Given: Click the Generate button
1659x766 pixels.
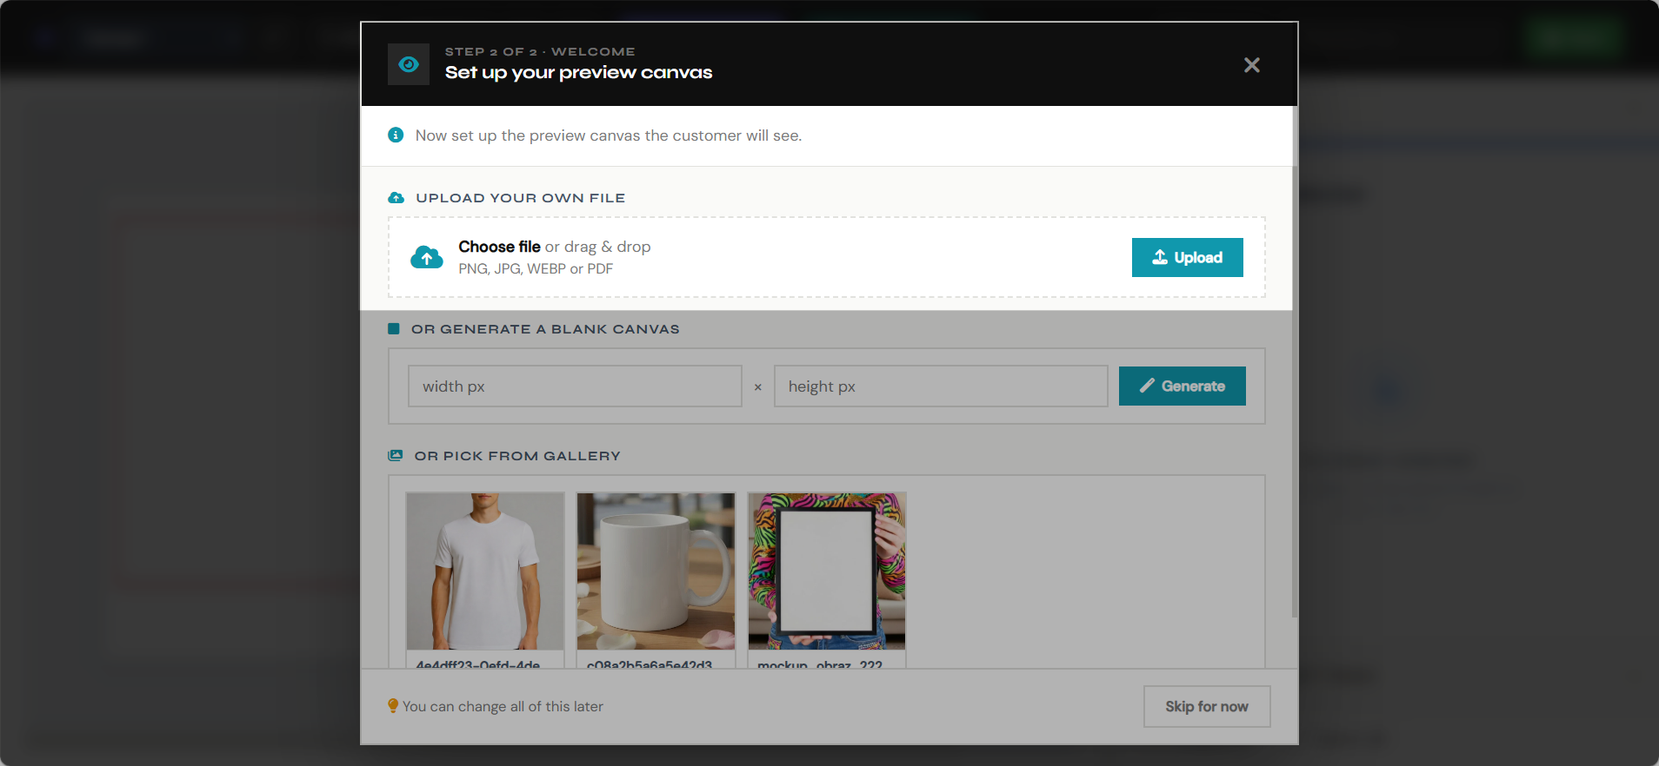Looking at the screenshot, I should (x=1182, y=386).
